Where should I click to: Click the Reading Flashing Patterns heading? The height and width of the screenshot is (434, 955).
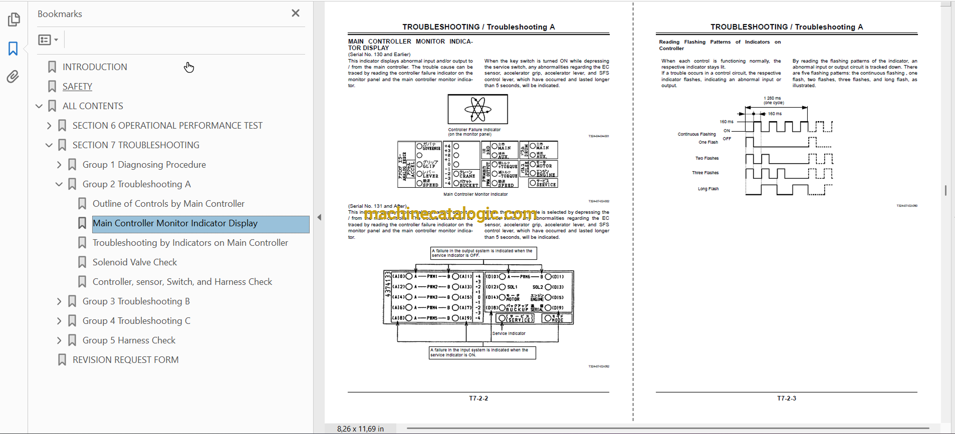click(x=720, y=45)
